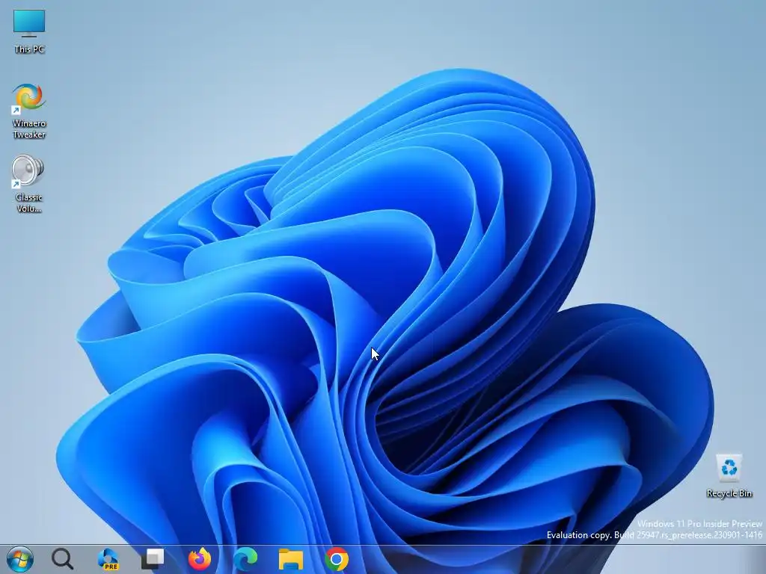Select the This PC desktop icon
The height and width of the screenshot is (574, 766).
tap(29, 30)
